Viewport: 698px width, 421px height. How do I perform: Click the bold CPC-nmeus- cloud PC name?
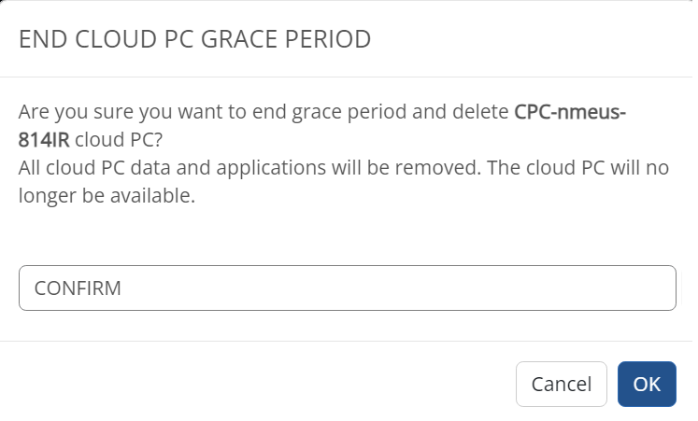(570, 112)
